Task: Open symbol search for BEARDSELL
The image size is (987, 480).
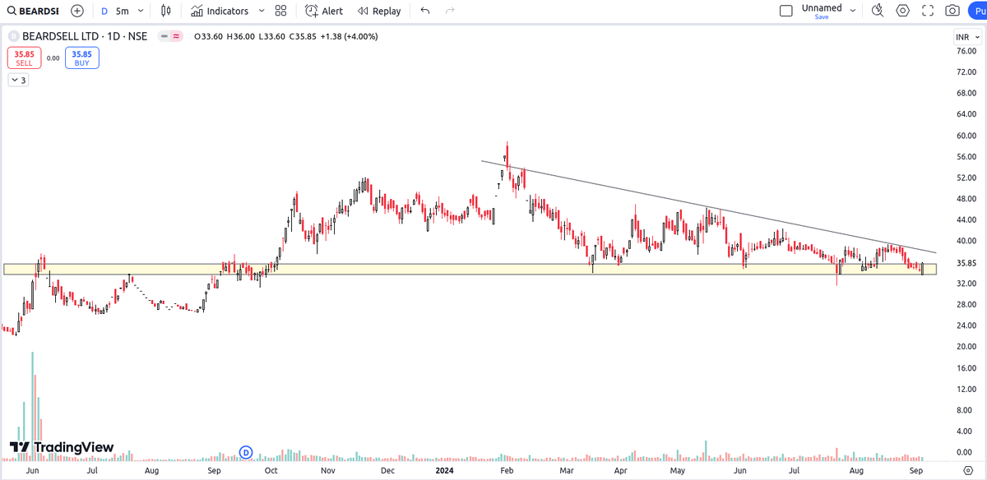Action: point(33,11)
